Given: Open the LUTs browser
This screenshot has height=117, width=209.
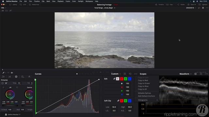Looking at the screenshot, I should click(x=23, y=5).
